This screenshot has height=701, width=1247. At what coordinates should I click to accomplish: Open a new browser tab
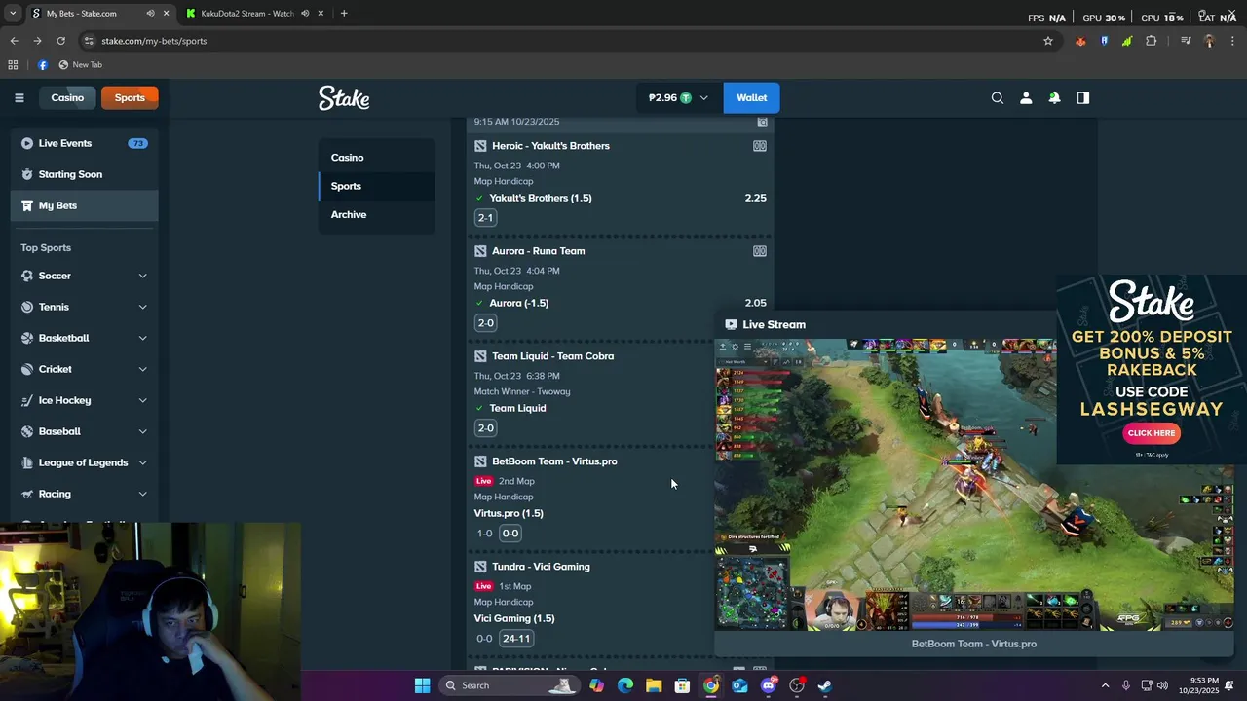(344, 14)
